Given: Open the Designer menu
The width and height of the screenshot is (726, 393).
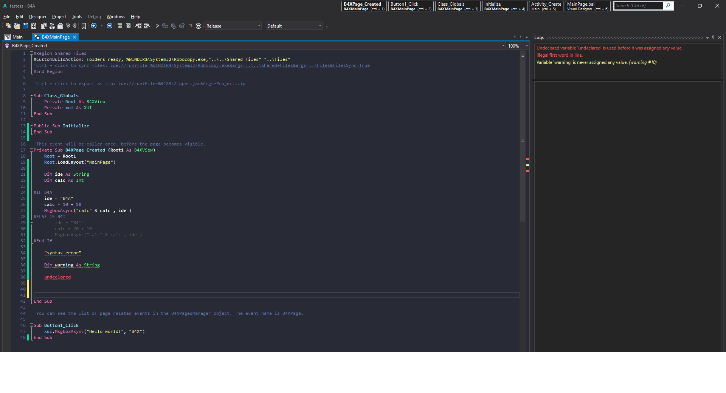Looking at the screenshot, I should tap(38, 17).
